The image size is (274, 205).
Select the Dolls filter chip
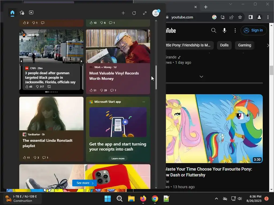tap(224, 45)
